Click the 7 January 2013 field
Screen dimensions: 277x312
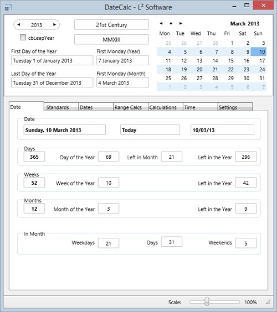pos(122,60)
